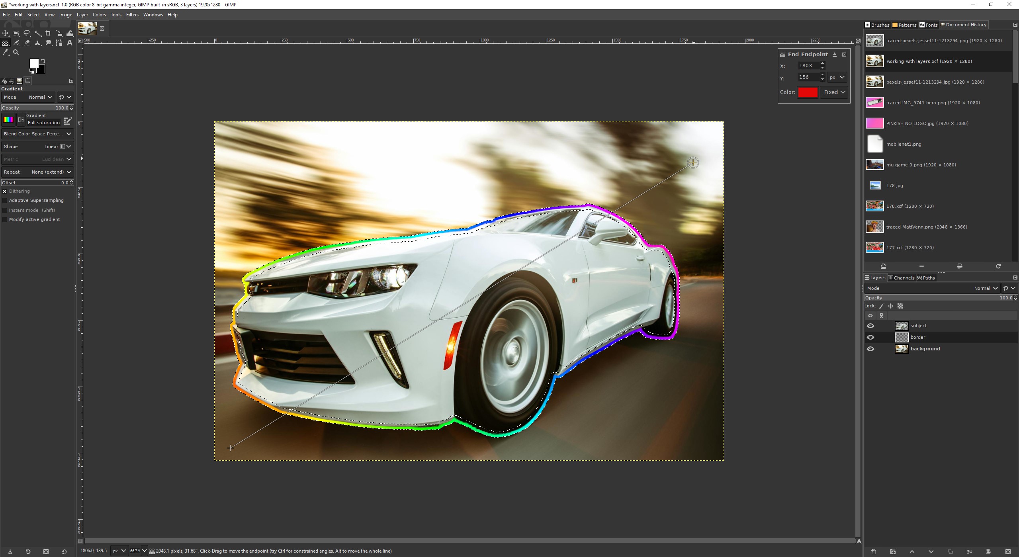
Task: Enable Dithering checkbox in gradient options
Action: [4, 191]
